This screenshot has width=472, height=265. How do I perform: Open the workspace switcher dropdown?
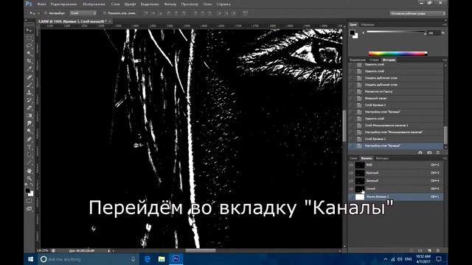(417, 13)
